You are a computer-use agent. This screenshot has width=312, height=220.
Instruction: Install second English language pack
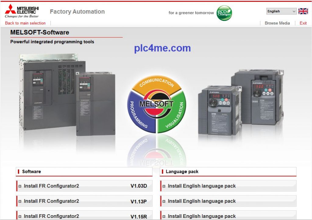228,201
